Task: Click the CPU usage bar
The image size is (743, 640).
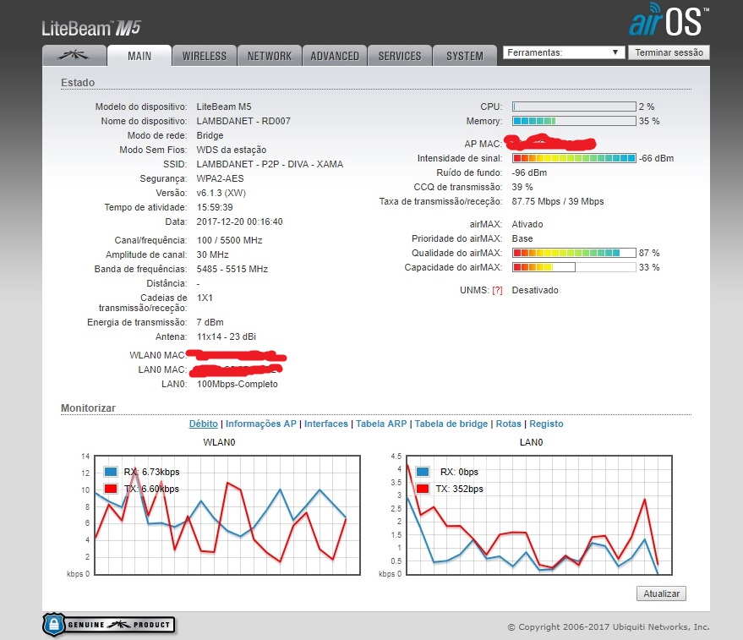Action: (x=574, y=107)
